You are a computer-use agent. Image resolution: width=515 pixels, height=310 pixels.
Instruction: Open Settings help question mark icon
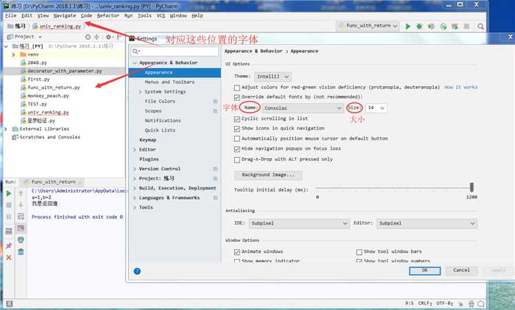click(x=137, y=271)
